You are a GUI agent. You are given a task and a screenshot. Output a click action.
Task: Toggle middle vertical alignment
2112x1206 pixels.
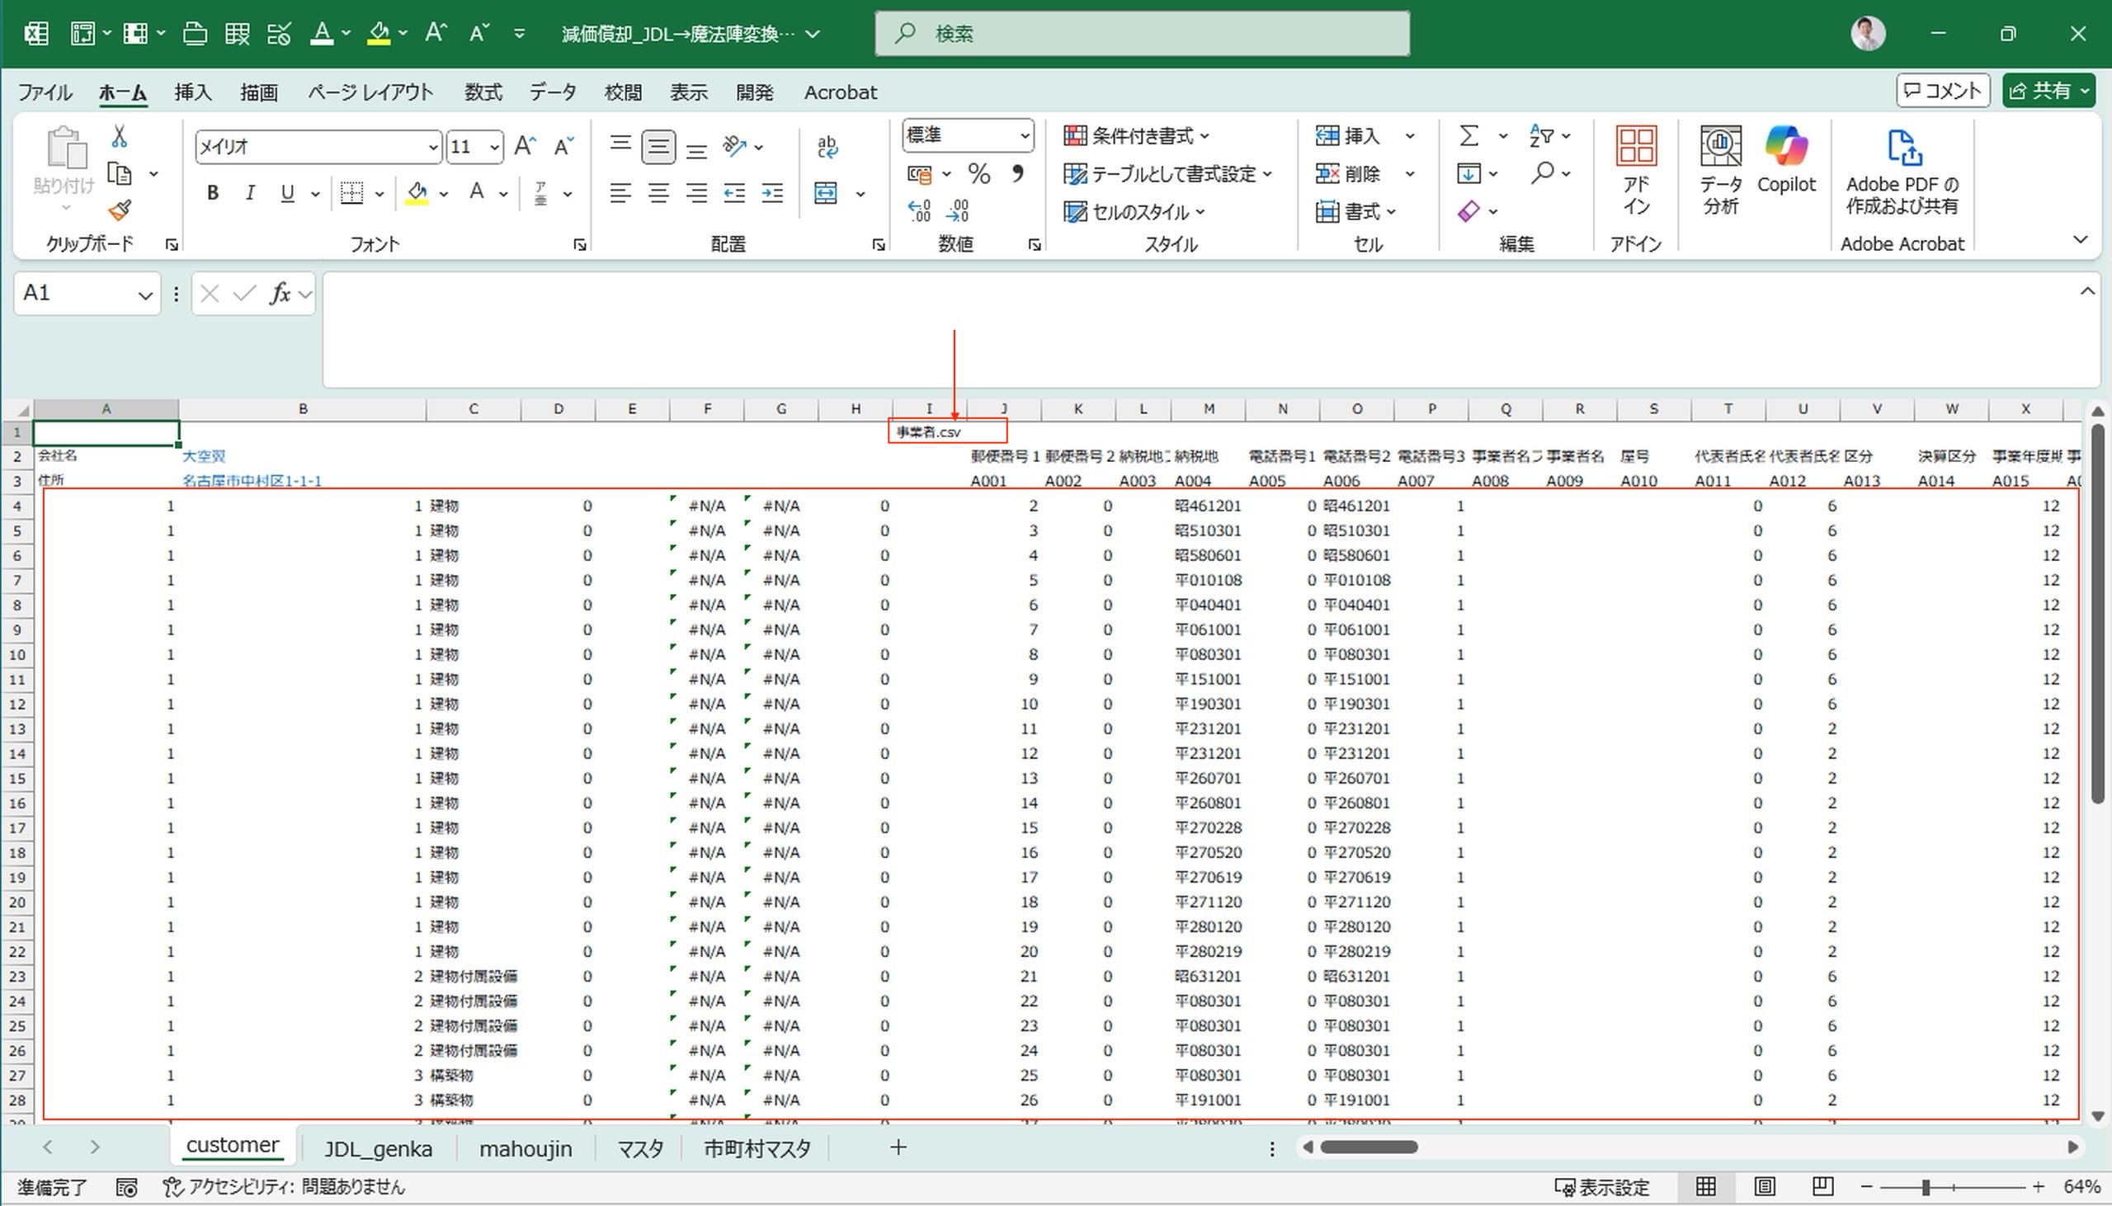tap(658, 147)
